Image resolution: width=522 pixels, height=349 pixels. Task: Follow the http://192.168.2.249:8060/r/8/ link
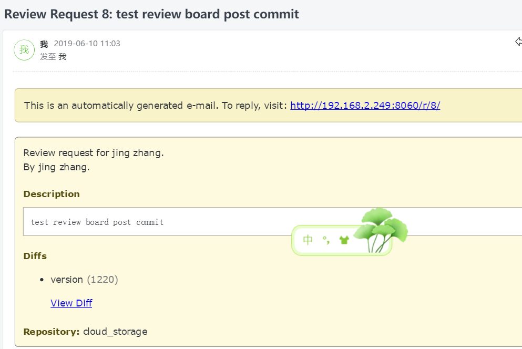(x=365, y=105)
